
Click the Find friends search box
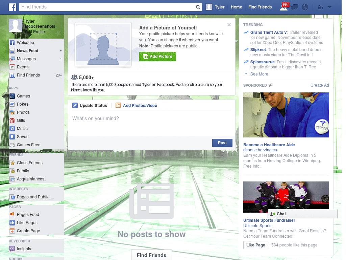(110, 7)
